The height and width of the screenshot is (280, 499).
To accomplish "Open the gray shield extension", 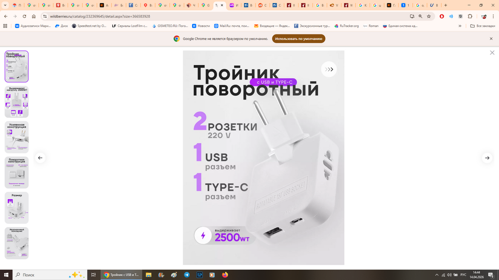I will 460,16.
